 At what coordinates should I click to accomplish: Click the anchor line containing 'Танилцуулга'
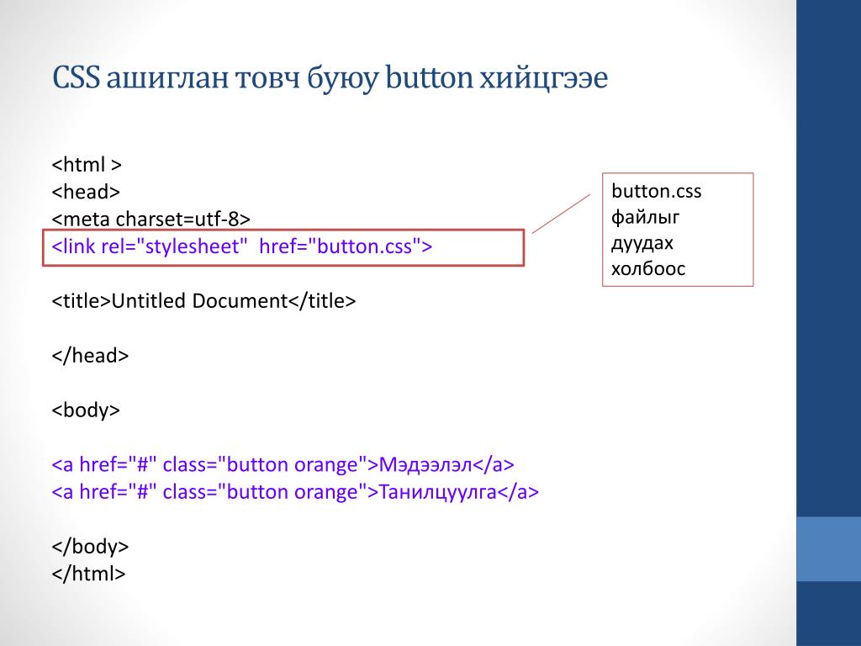(295, 491)
